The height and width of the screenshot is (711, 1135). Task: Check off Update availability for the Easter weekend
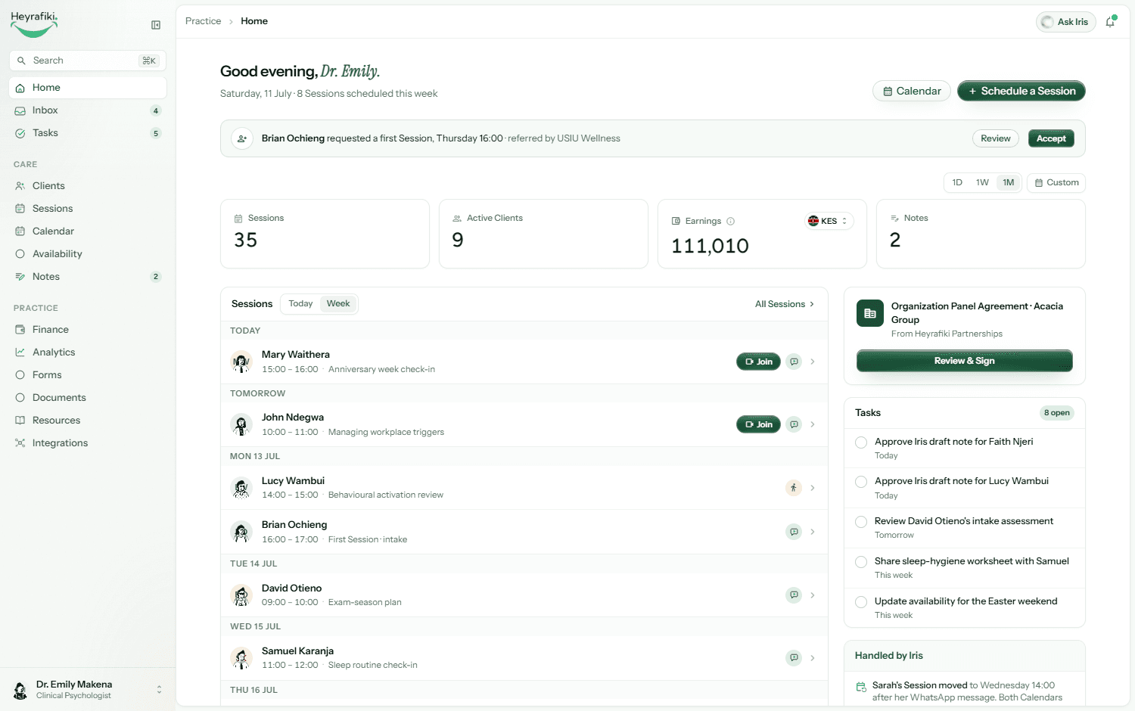[861, 602]
